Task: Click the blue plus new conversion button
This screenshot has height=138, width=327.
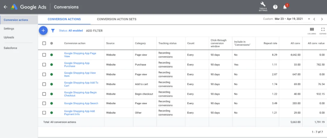Action: click(43, 30)
